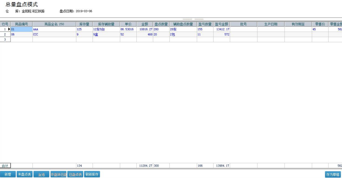Image resolution: width=342 pixels, height=178 pixels.
Task: Select the CCC product name cell
Action: 54,34
